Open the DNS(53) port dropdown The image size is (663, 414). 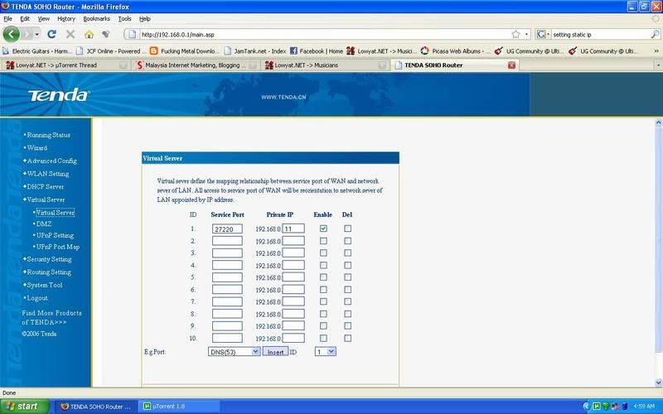pyautogui.click(x=234, y=352)
